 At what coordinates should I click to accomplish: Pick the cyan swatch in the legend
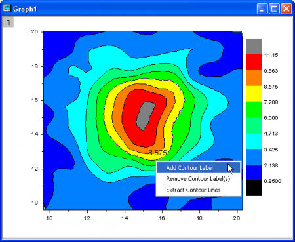click(254, 141)
